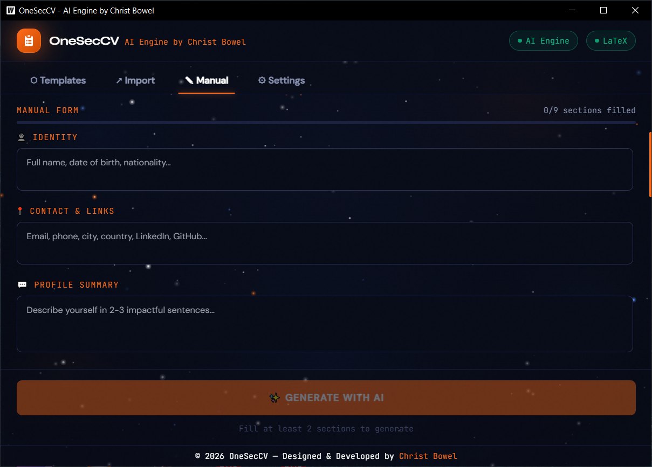The image size is (652, 467).
Task: Click the speech bubble icon beside PROFILE SUMMARY
Action: point(22,284)
